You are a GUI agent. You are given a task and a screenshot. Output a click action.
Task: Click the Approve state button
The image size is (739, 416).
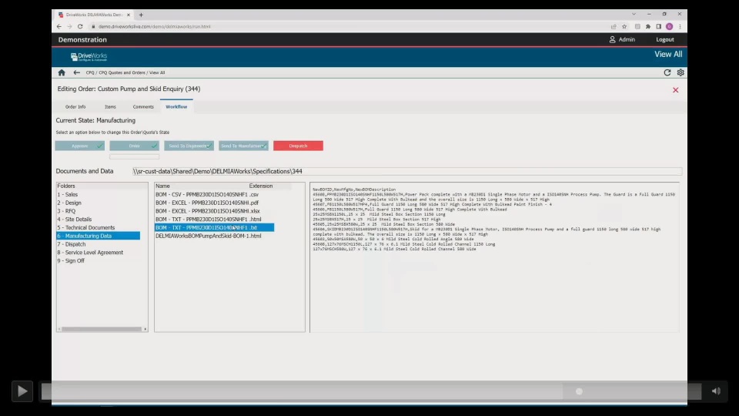click(x=79, y=146)
